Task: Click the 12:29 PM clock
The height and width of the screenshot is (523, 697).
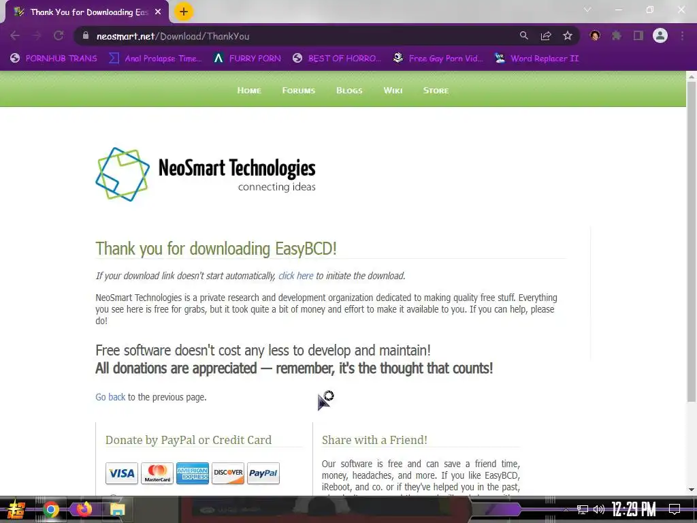Action: (x=634, y=509)
